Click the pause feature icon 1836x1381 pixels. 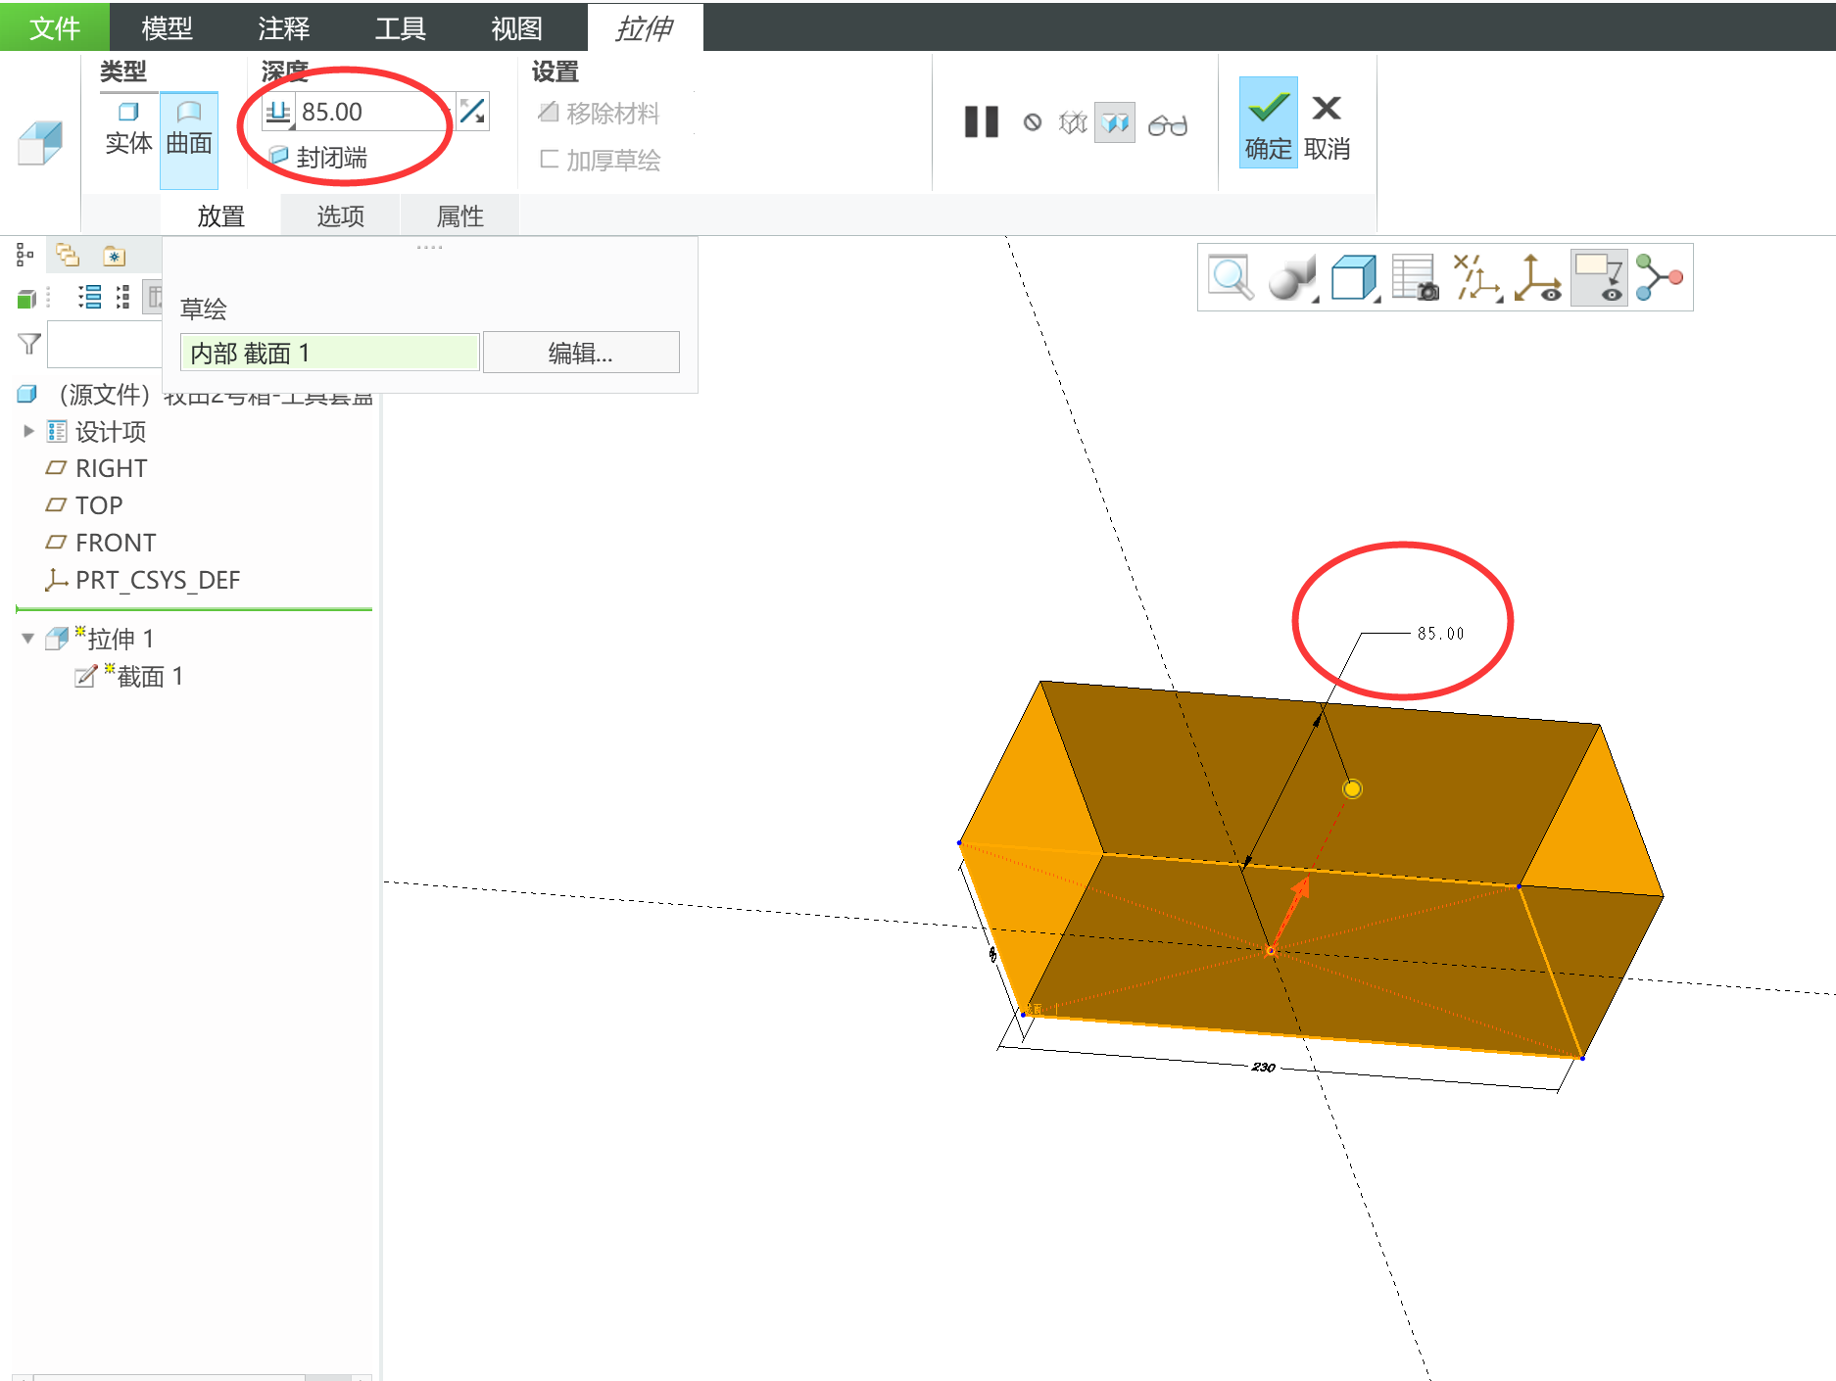click(981, 122)
